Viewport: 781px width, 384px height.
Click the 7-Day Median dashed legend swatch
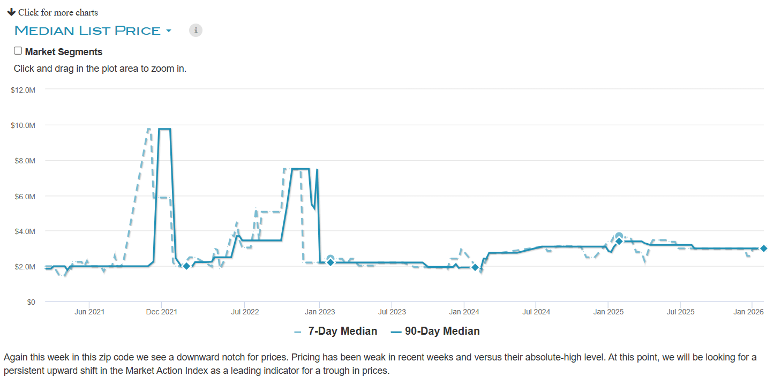[x=298, y=332]
